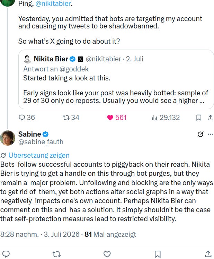
Task: View analytics showing 29.132 views
Action: click(166, 118)
